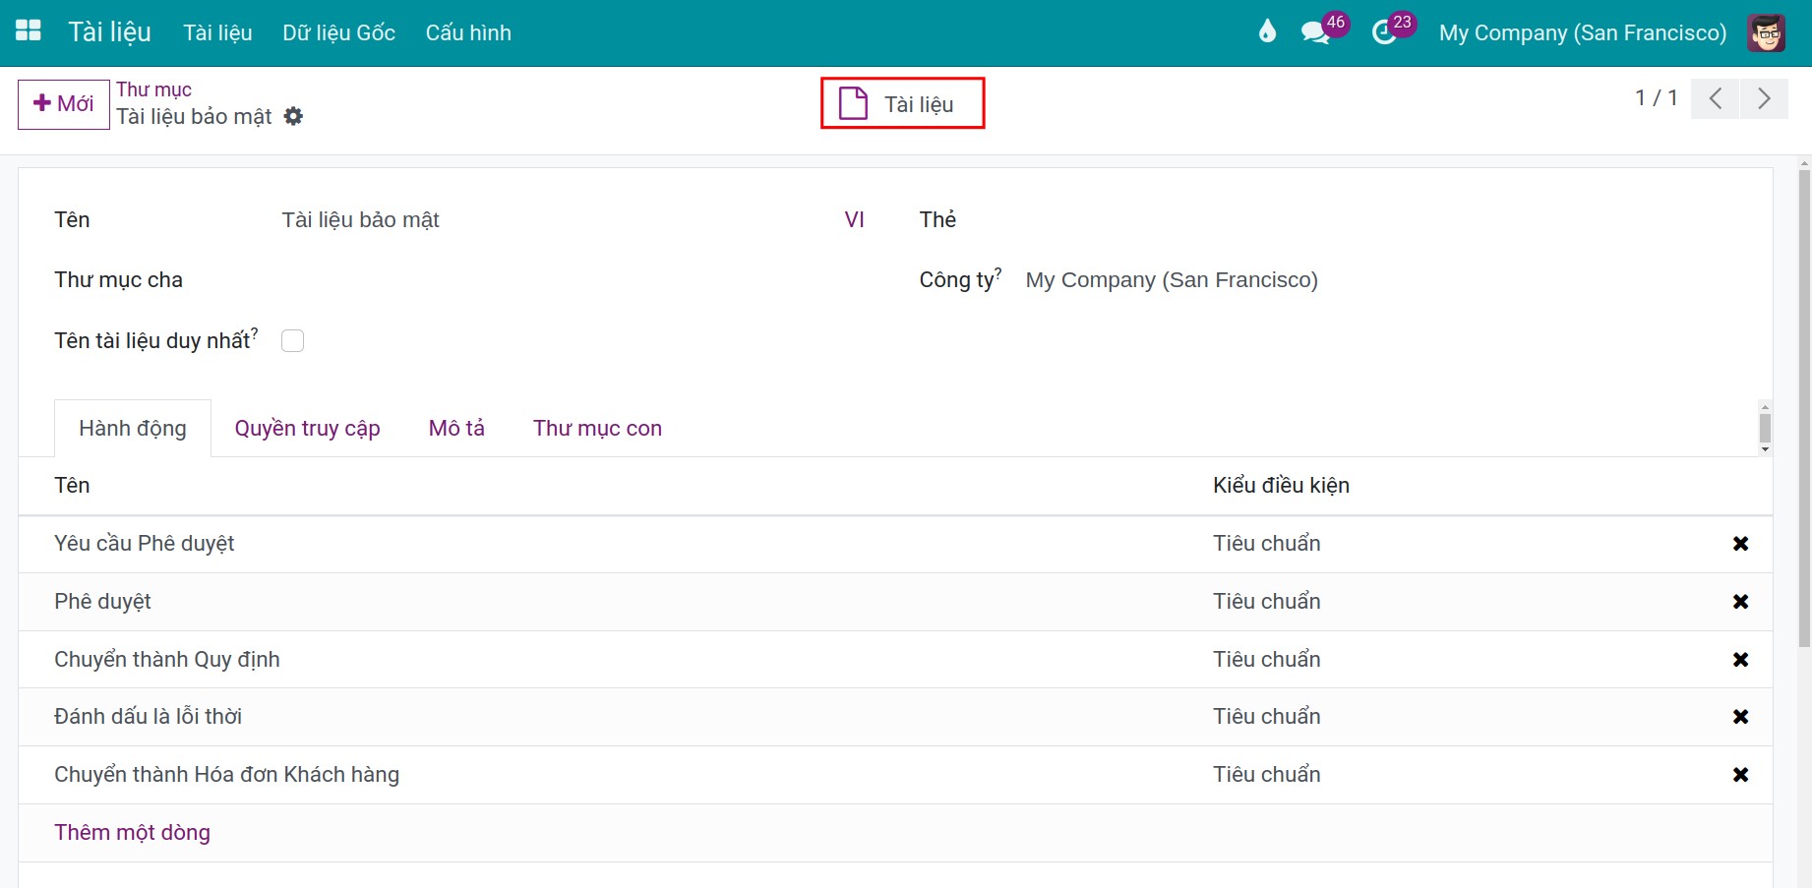Viewport: 1812px width, 888px height.
Task: Open the Tài liệu top menu
Action: tap(217, 32)
